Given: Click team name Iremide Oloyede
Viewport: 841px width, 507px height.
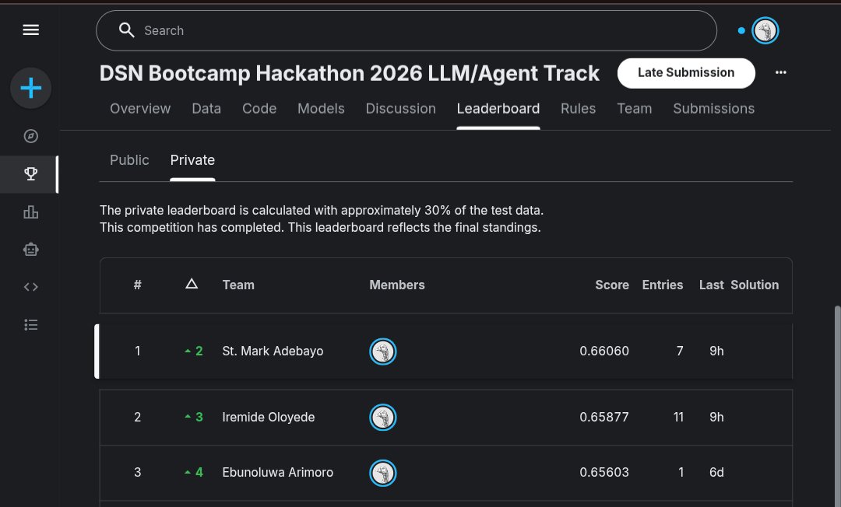Looking at the screenshot, I should [x=268, y=417].
